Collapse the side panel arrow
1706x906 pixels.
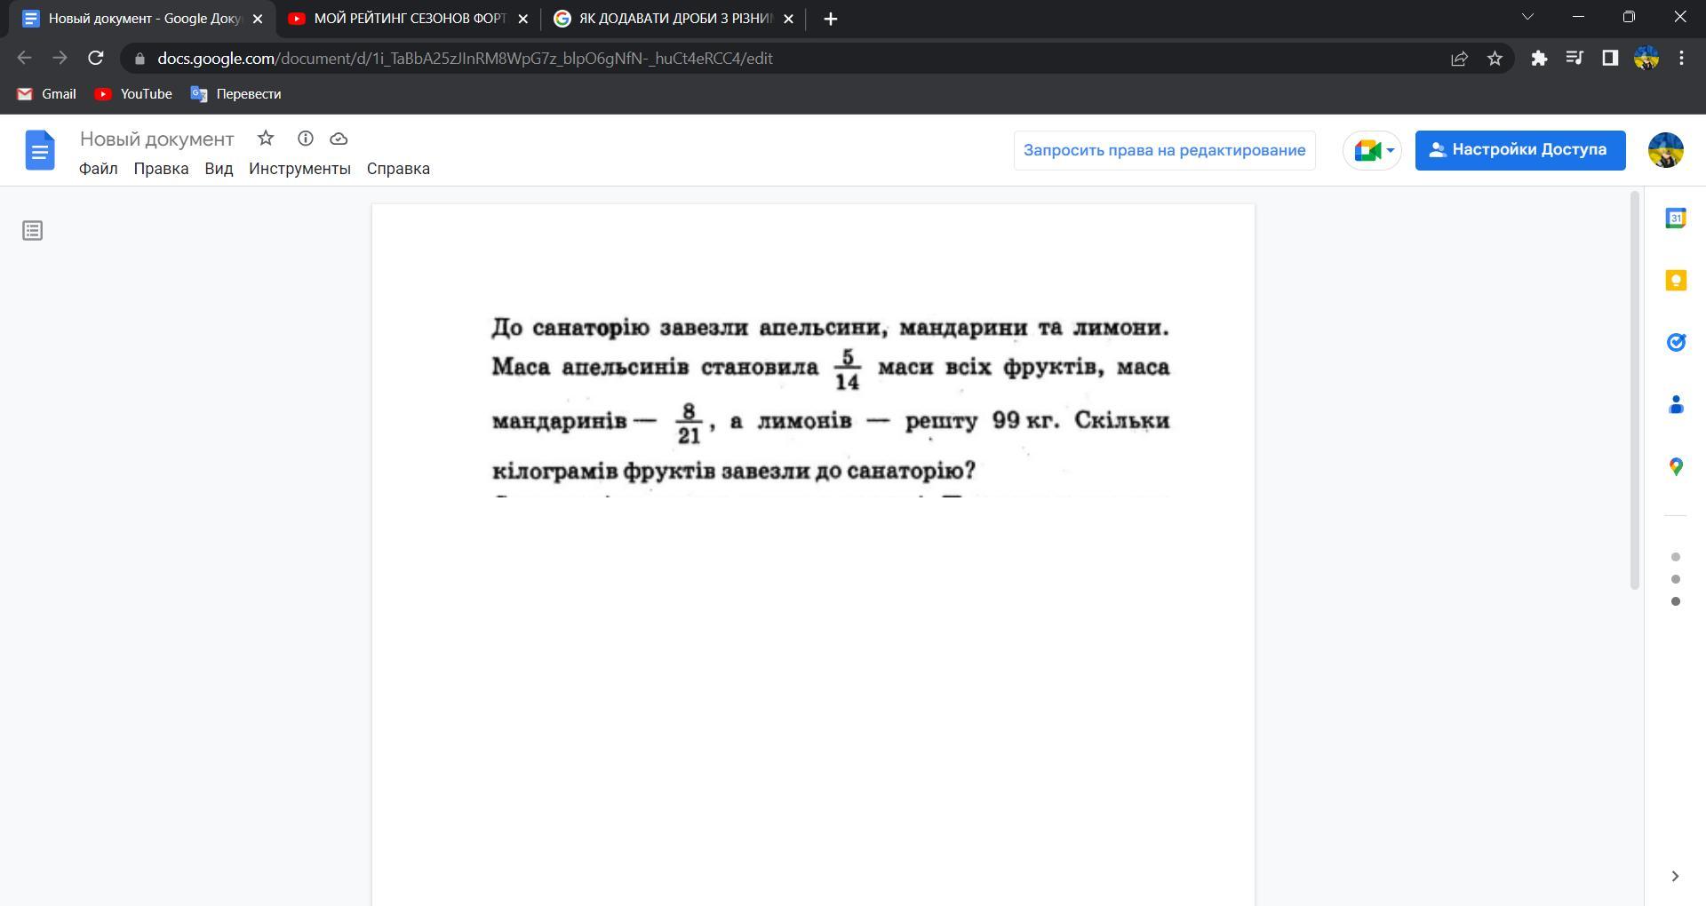[x=1675, y=877]
